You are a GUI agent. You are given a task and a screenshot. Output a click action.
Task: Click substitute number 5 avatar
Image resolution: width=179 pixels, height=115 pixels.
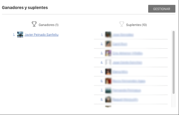108,72
